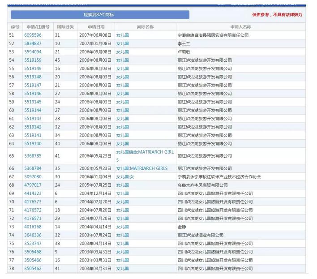
Task: Select registration number 5519140
Action: pos(33,143)
